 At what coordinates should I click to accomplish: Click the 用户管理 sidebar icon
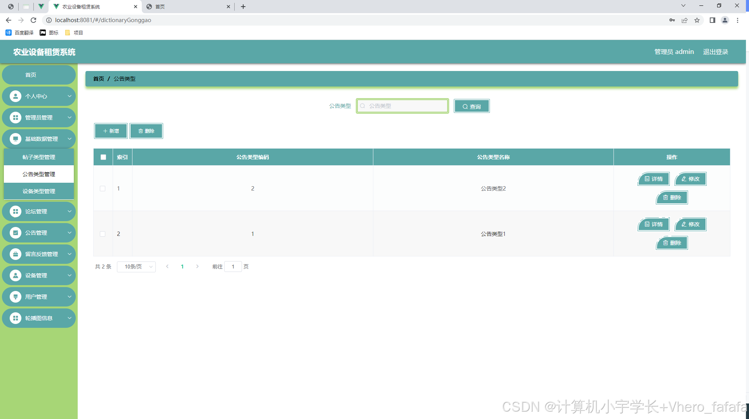coord(16,297)
